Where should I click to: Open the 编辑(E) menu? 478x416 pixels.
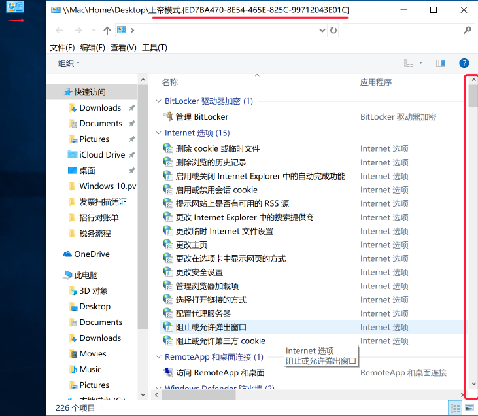click(x=92, y=48)
